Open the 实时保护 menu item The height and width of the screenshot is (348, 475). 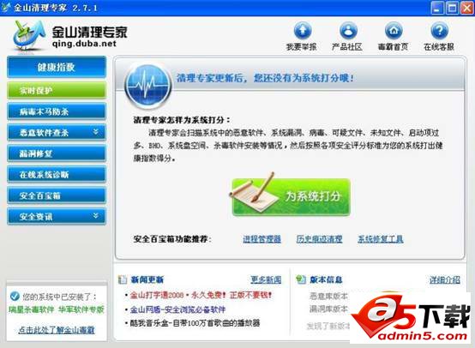pos(57,90)
